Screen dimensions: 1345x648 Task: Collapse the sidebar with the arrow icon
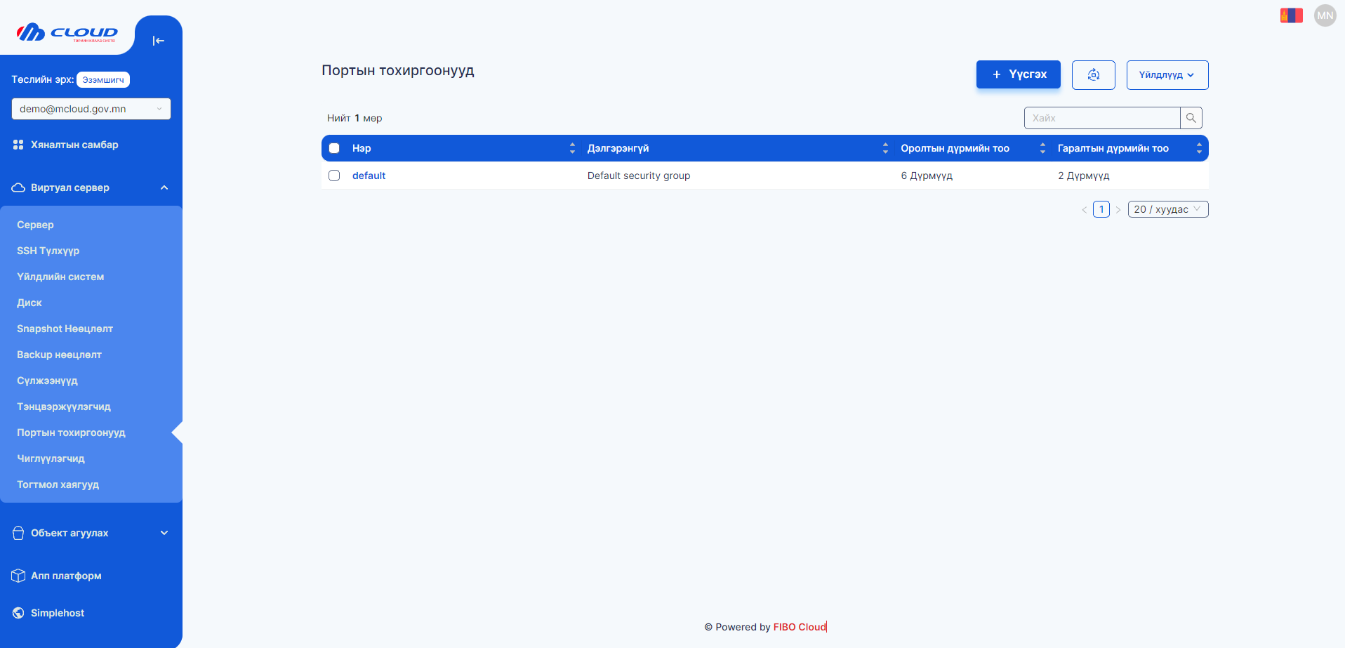tap(158, 41)
